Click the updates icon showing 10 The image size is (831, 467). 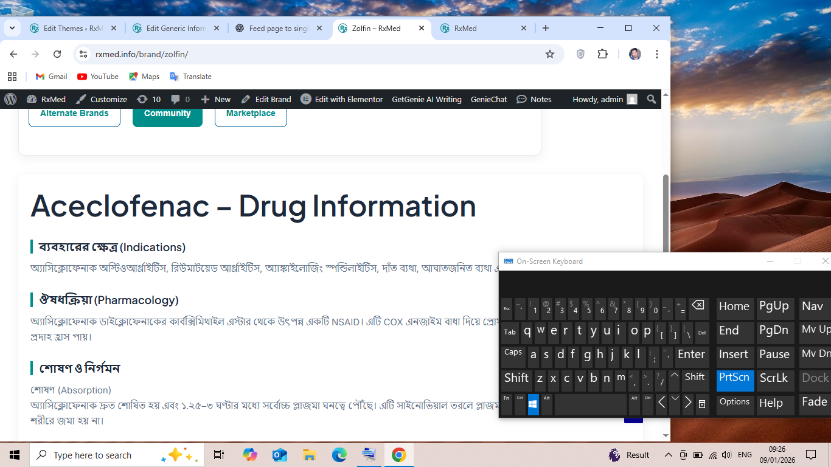click(148, 99)
